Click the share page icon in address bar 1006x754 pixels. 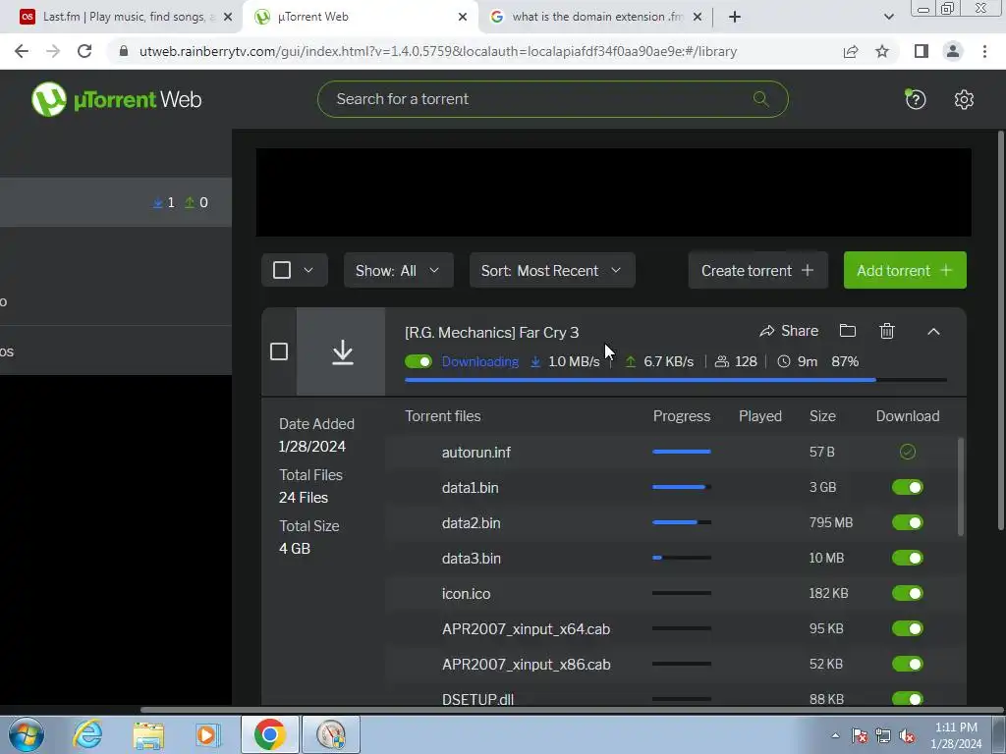[851, 51]
